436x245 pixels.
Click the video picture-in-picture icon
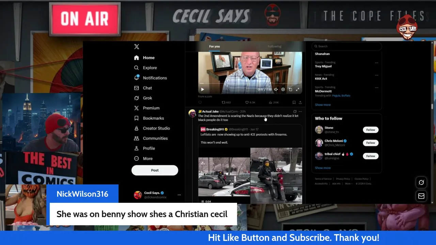[290, 89]
